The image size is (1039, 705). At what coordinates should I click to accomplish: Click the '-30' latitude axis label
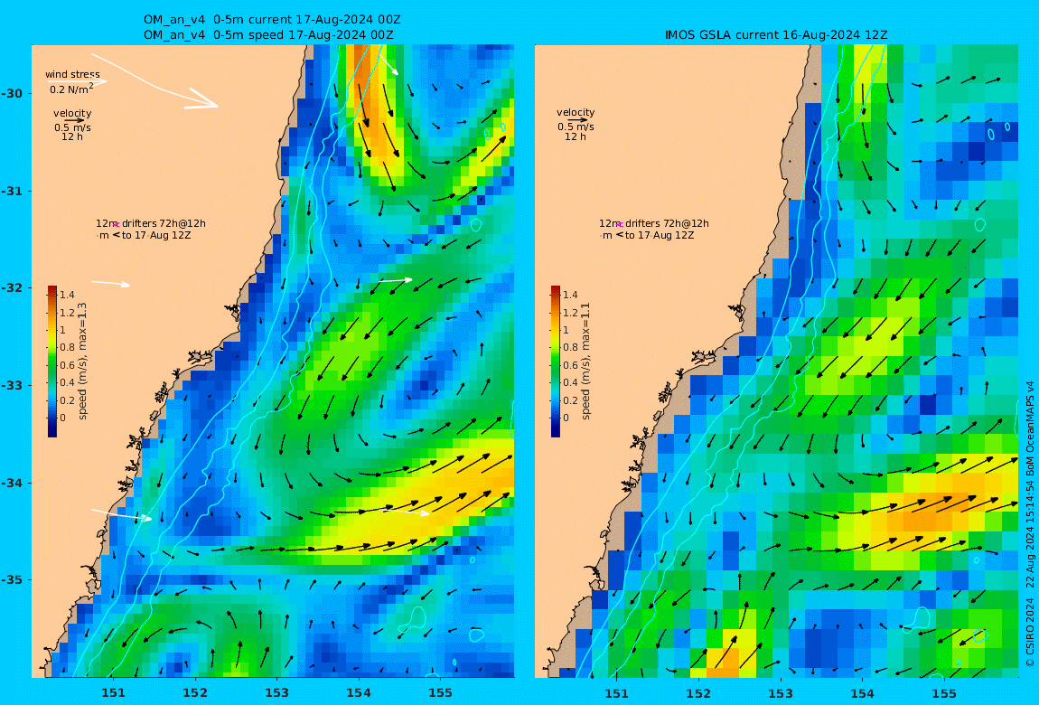pos(12,93)
